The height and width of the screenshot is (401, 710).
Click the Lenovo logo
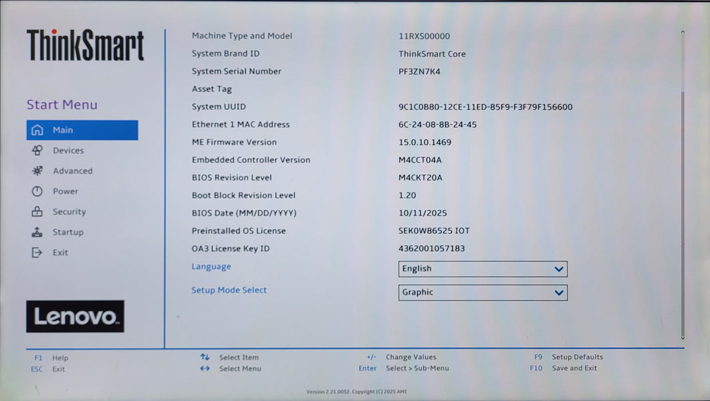pyautogui.click(x=75, y=316)
